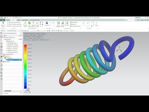The width and height of the screenshot is (149, 112).
Task: Collapse Fringe Plots tree node
Action: (4, 58)
